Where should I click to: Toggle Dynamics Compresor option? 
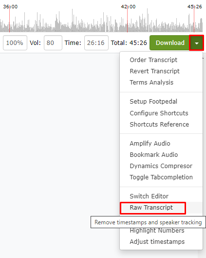tap(161, 166)
